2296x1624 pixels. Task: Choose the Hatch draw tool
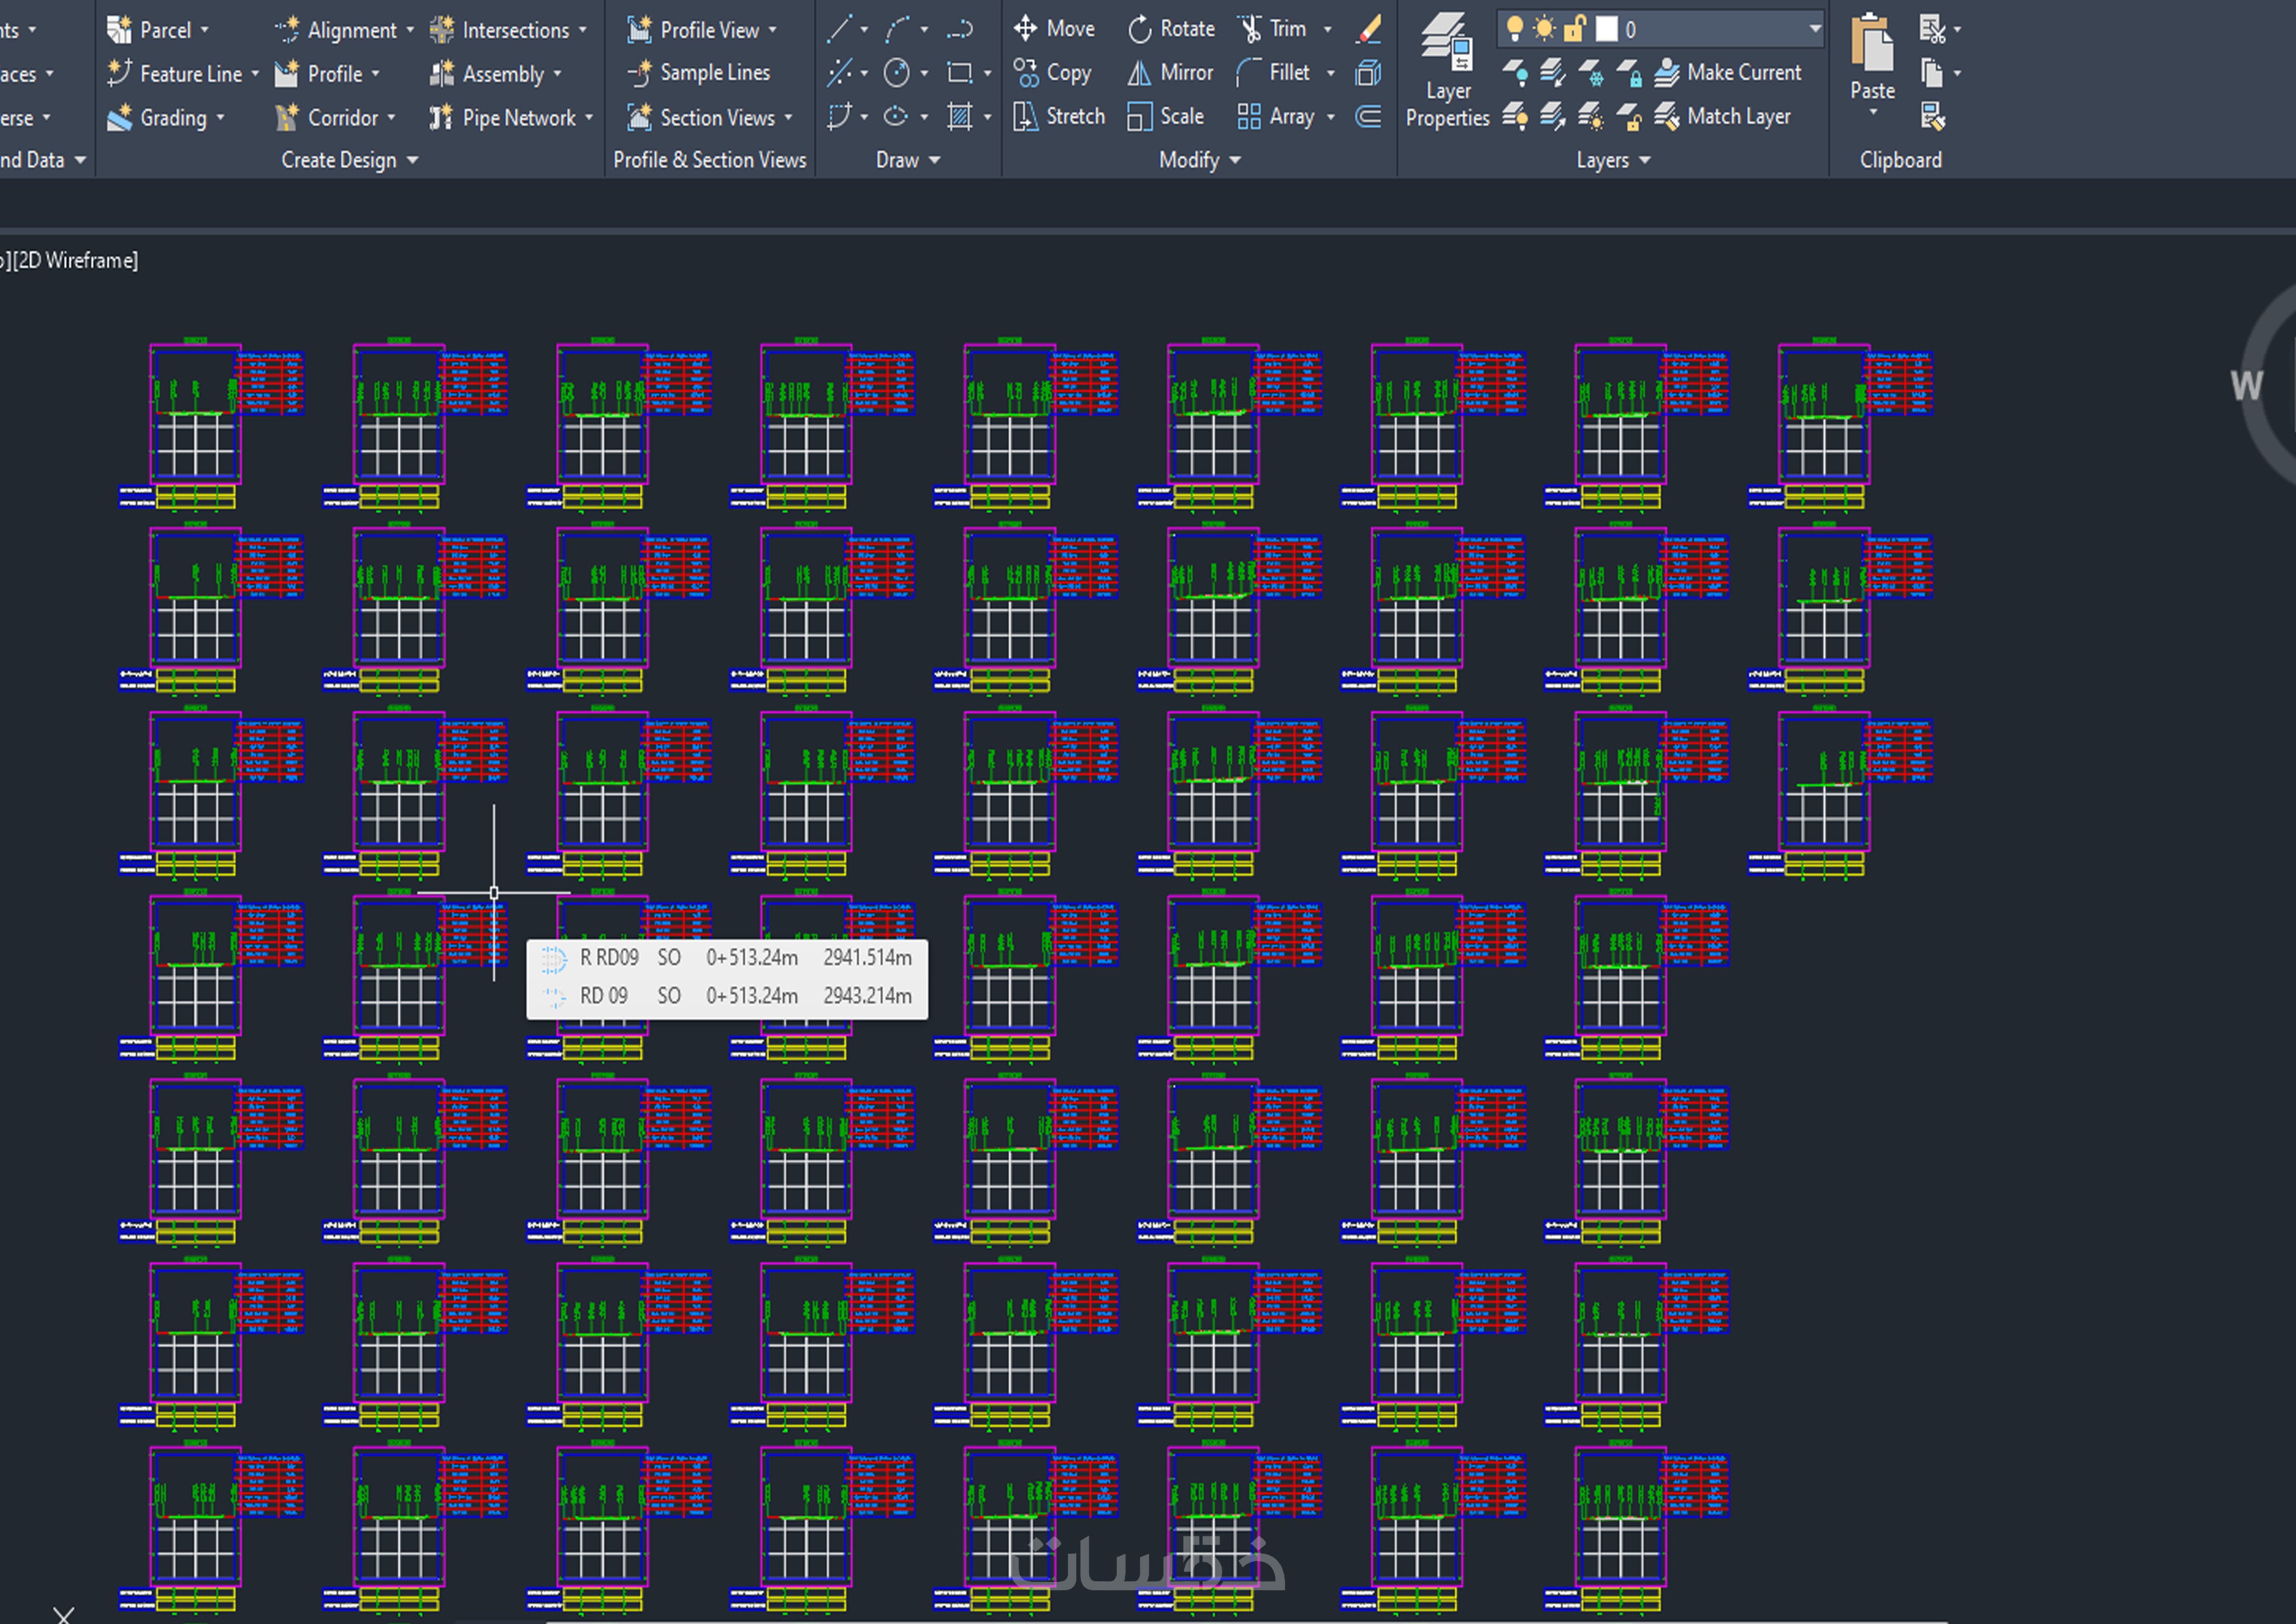pyautogui.click(x=959, y=117)
